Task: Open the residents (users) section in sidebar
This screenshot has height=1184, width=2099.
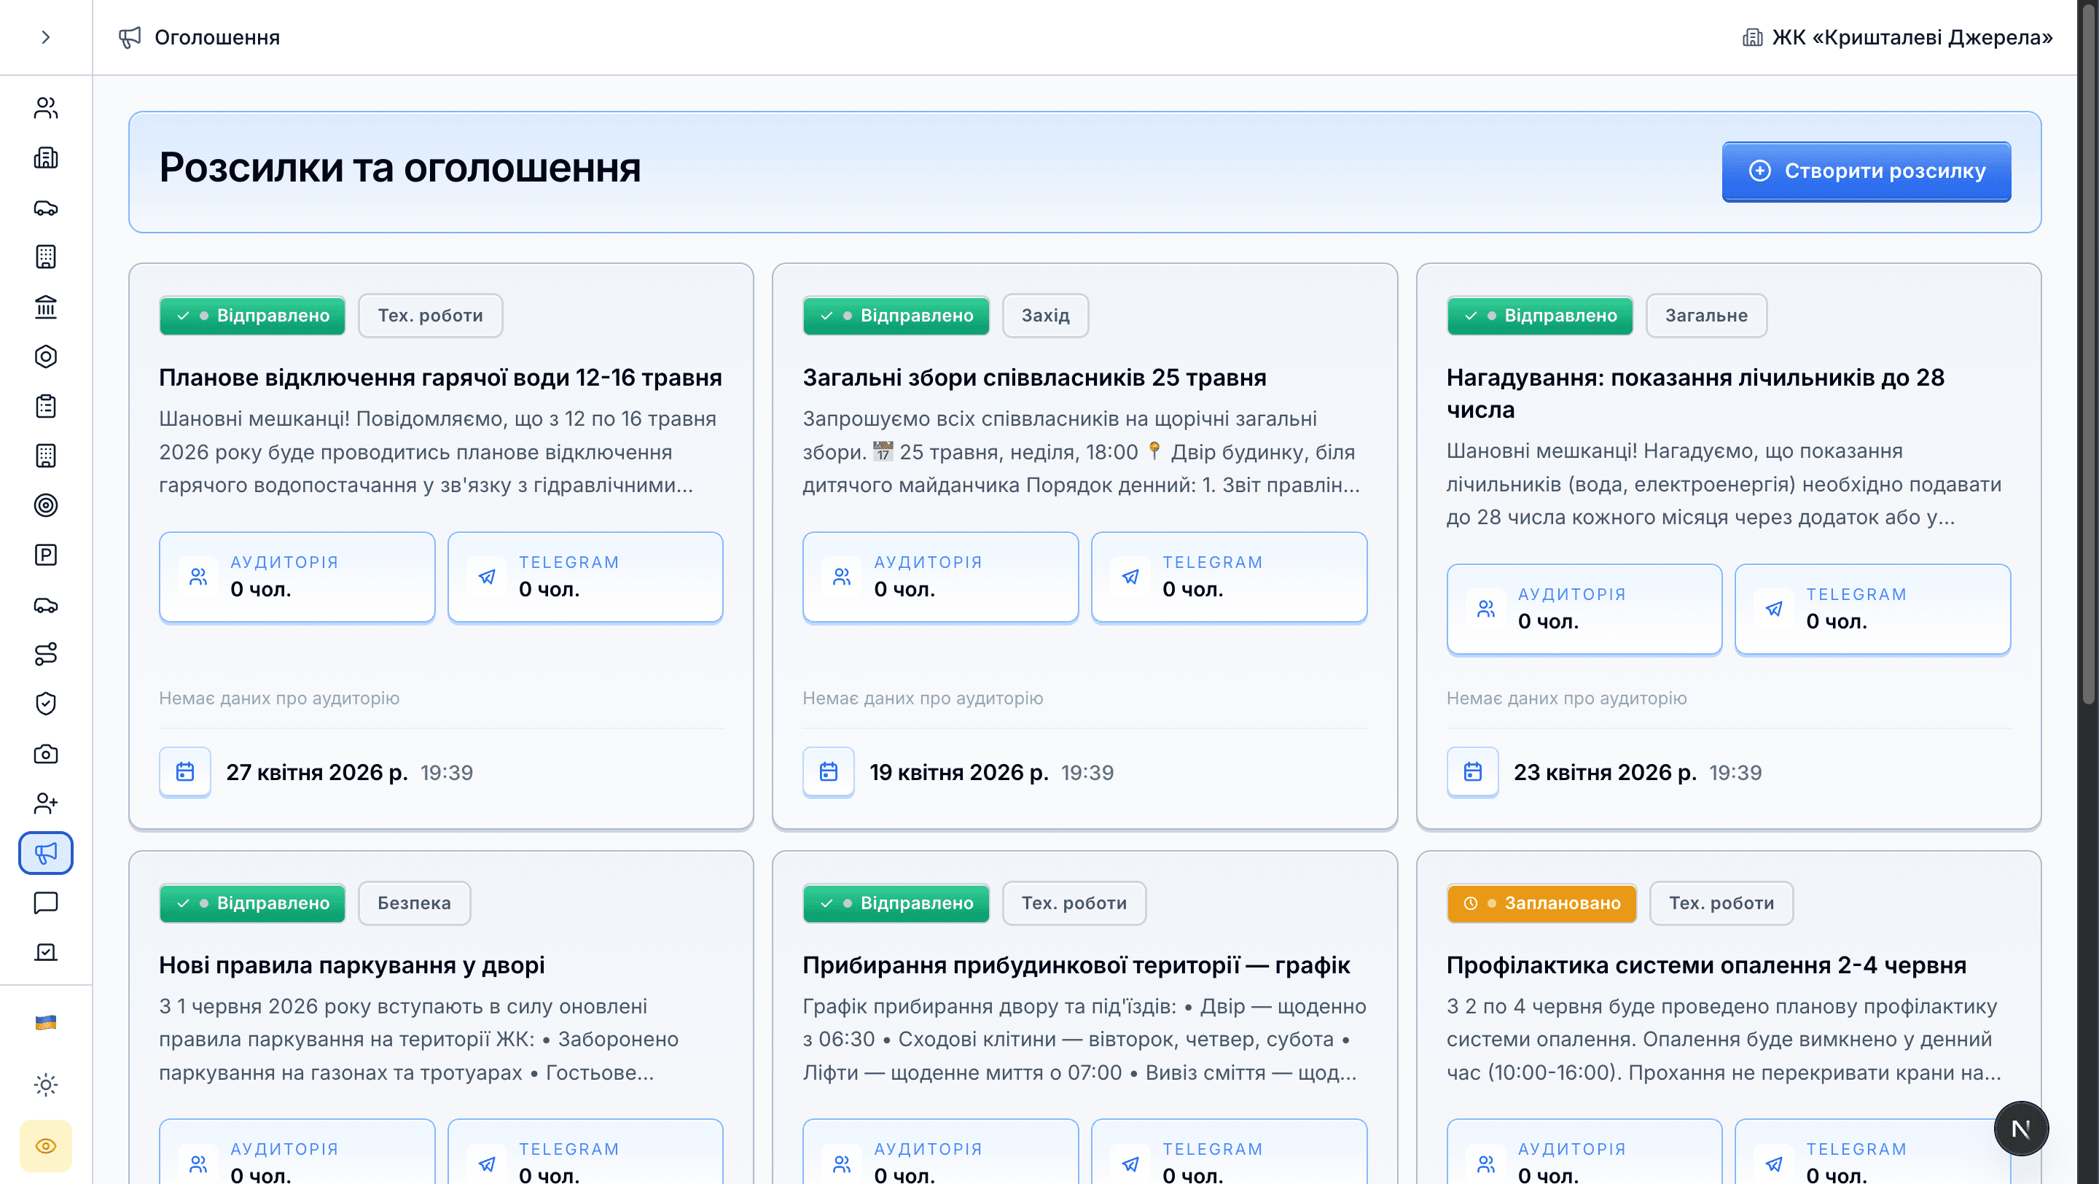Action: point(46,108)
